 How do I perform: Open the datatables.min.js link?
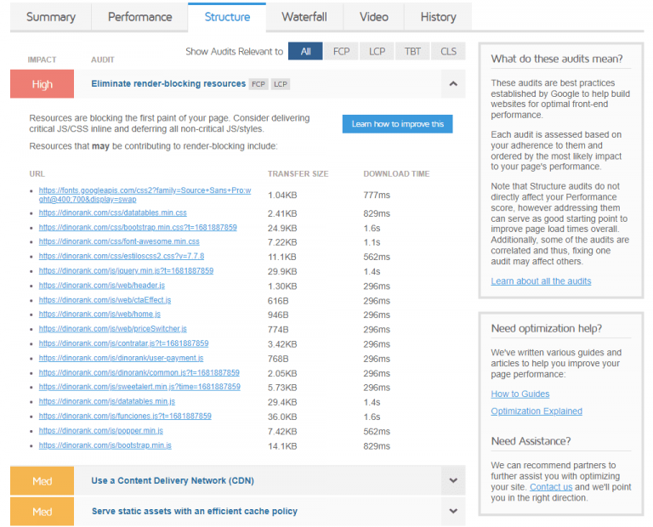click(x=107, y=401)
